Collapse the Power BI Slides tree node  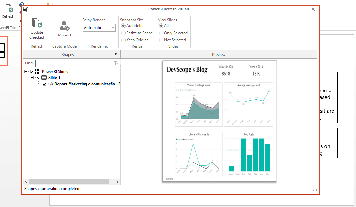27,71
